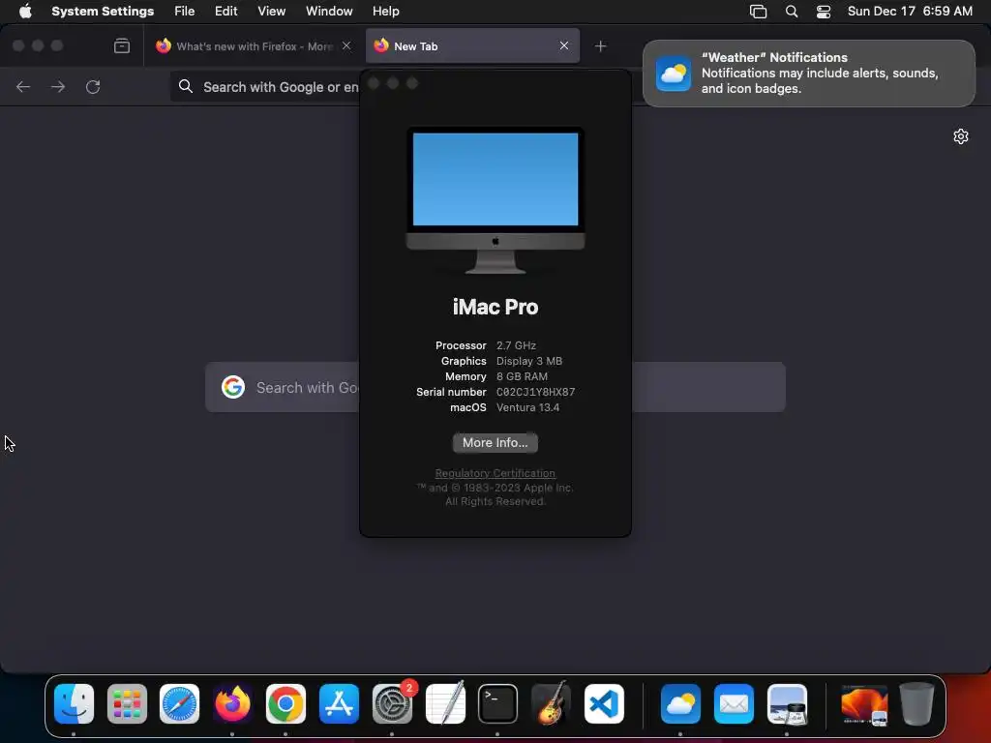
Task: Open the minimized desktop window in Dock
Action: (x=864, y=704)
